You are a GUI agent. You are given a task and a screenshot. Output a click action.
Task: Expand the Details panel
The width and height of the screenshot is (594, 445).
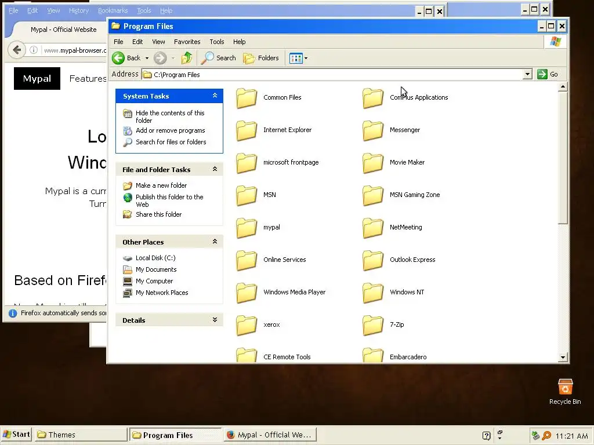[x=215, y=320]
